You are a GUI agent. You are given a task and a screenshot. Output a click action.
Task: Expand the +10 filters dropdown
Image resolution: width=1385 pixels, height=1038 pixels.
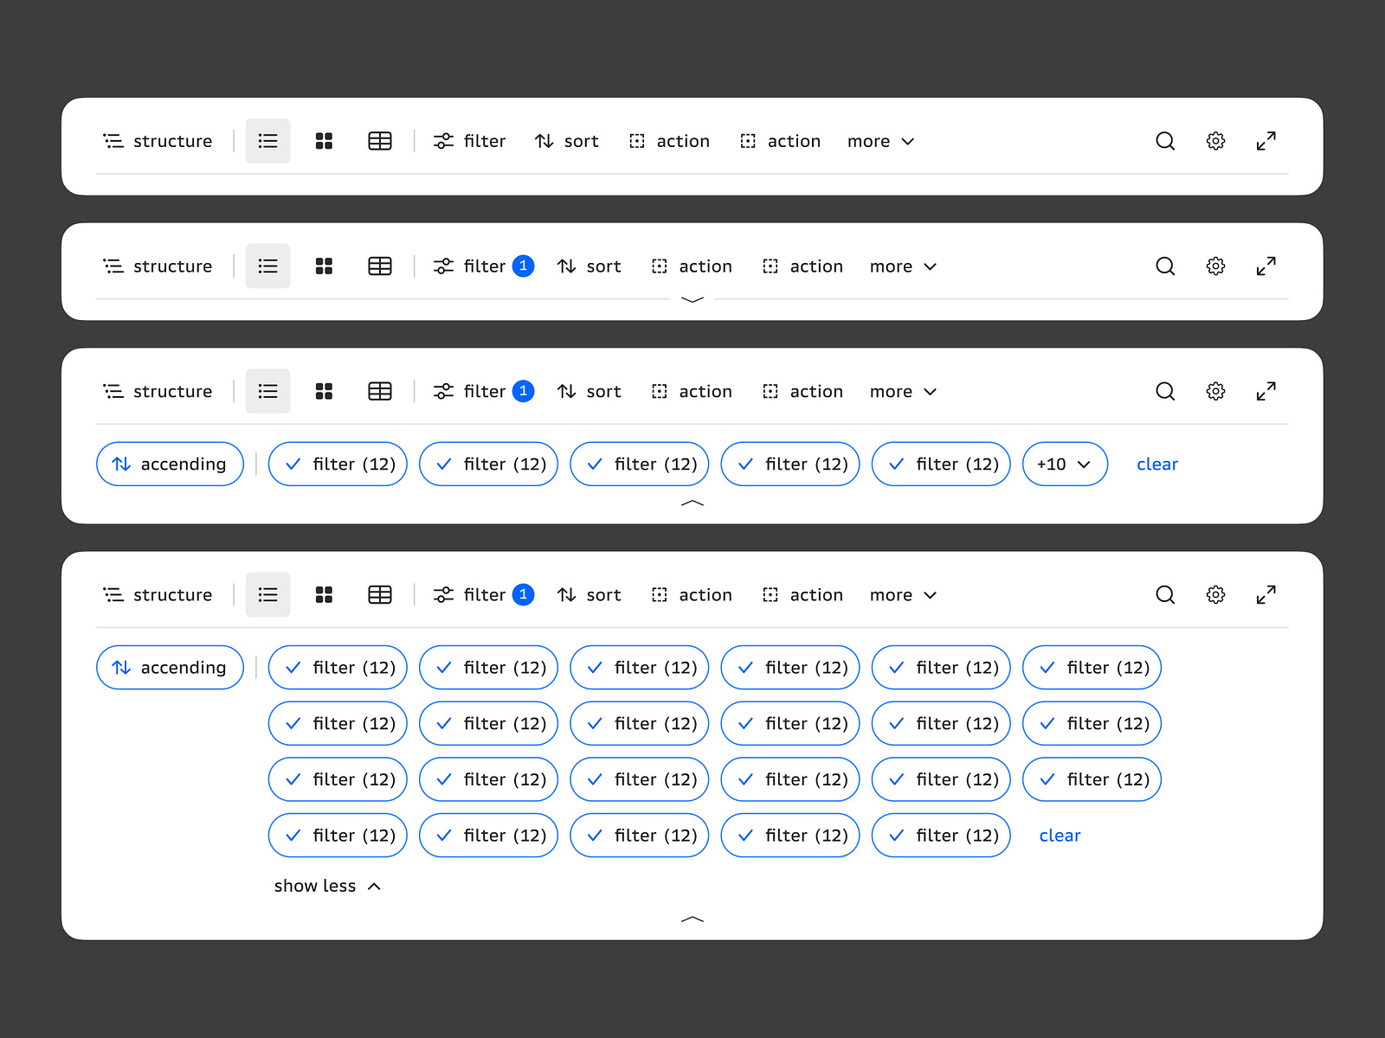1065,464
